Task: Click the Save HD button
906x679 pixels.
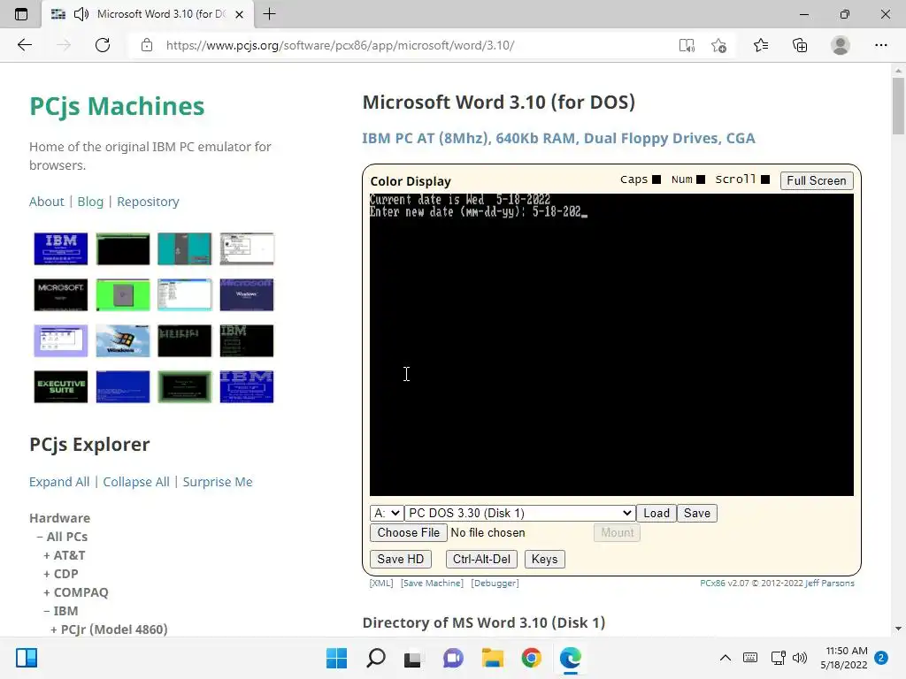Action: [x=401, y=559]
